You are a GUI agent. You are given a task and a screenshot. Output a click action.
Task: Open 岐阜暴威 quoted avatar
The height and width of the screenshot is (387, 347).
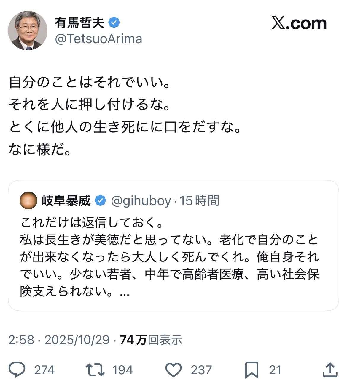[x=28, y=201]
